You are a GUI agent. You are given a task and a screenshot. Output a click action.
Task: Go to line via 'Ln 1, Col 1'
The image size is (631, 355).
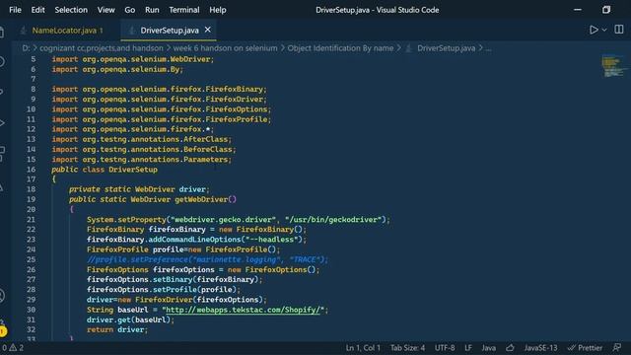click(363, 348)
